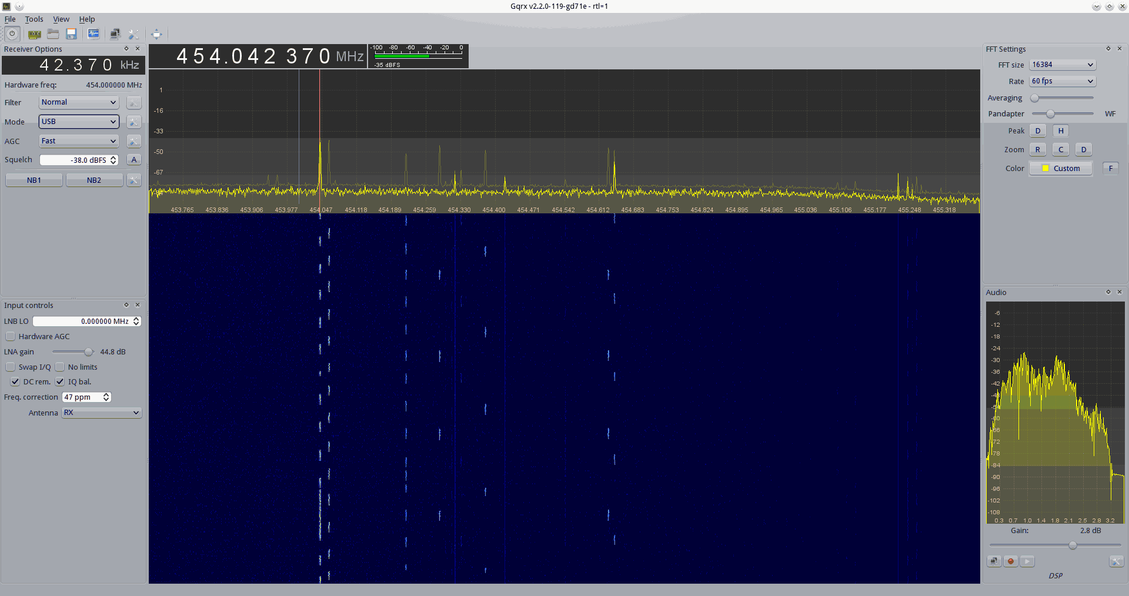This screenshot has width=1129, height=596.
Task: Toggle the Hardware AGC checkbox
Action: (x=11, y=336)
